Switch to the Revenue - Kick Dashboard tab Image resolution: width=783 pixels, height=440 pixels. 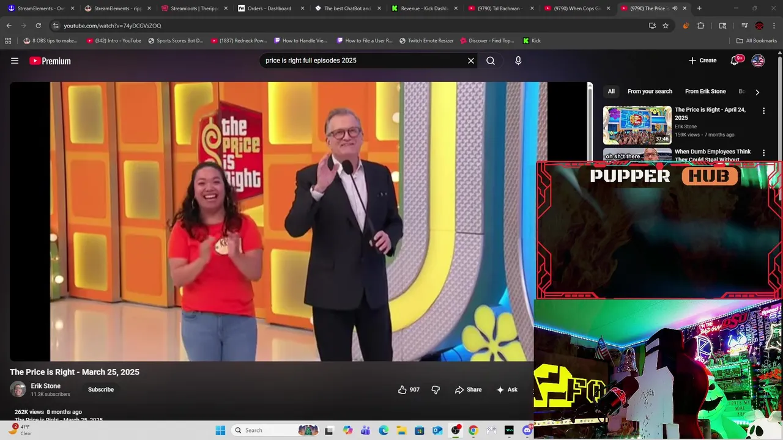tap(425, 9)
